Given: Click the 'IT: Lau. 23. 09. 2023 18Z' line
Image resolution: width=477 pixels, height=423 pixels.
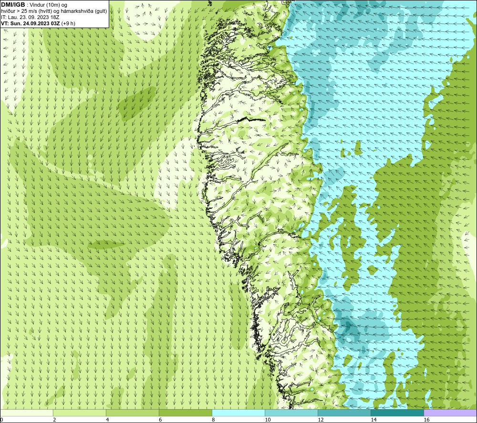Looking at the screenshot, I should [x=30, y=17].
